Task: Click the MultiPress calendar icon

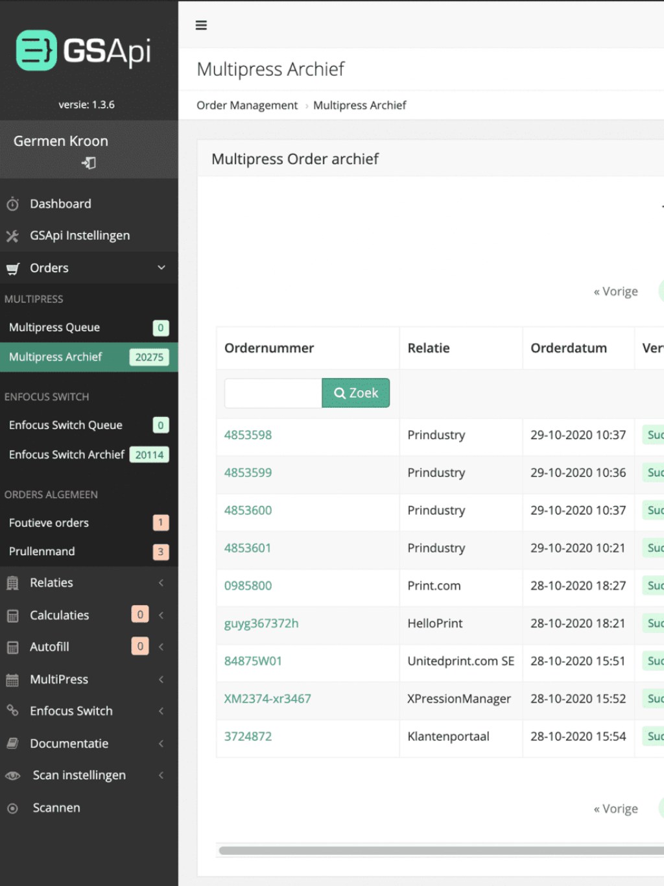Action: click(x=12, y=680)
